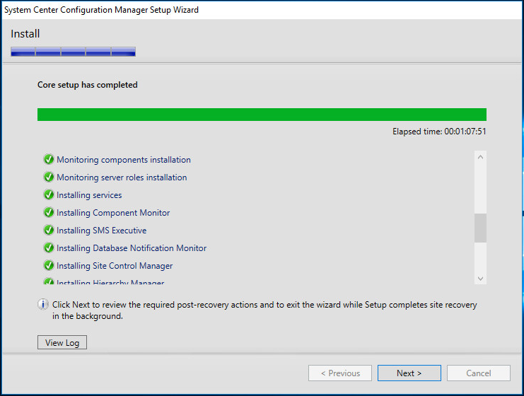Click the disabled Cancel button
The width and height of the screenshot is (524, 396).
tap(479, 373)
